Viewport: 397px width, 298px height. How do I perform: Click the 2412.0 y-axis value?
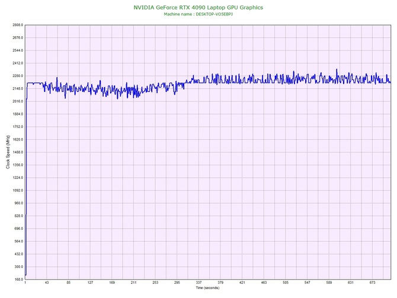coord(18,63)
